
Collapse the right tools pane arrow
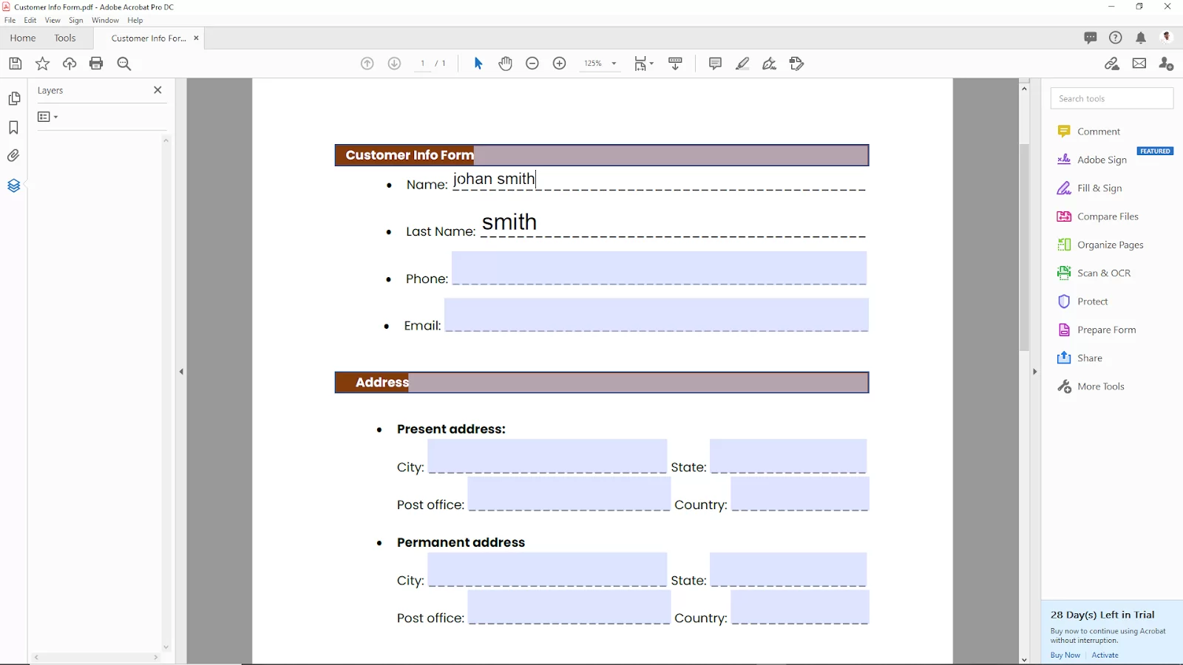pos(1034,372)
